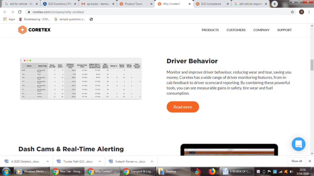The image size is (314, 176).
Task: Open the Indepth Review docx download
Action: (x=127, y=161)
